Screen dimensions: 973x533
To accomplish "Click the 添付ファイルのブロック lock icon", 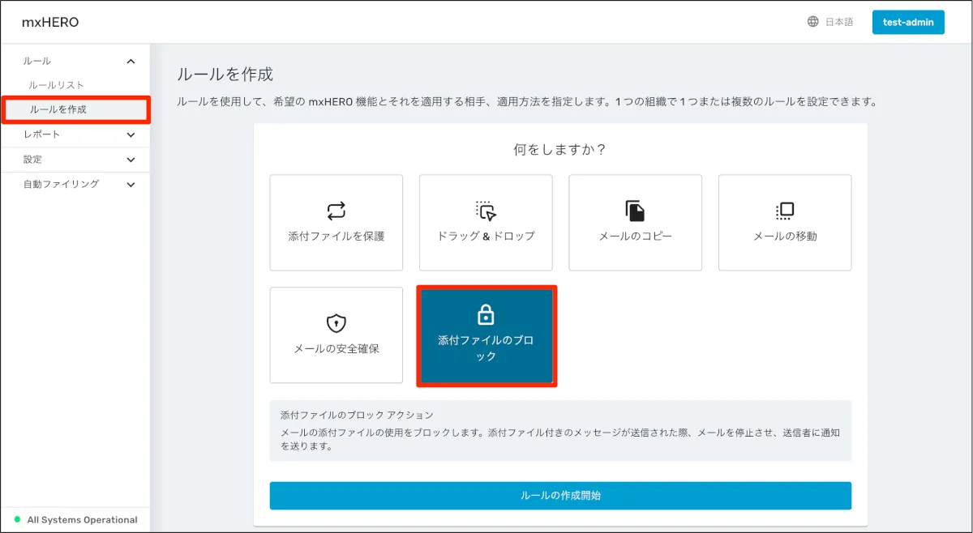I will pyautogui.click(x=486, y=314).
